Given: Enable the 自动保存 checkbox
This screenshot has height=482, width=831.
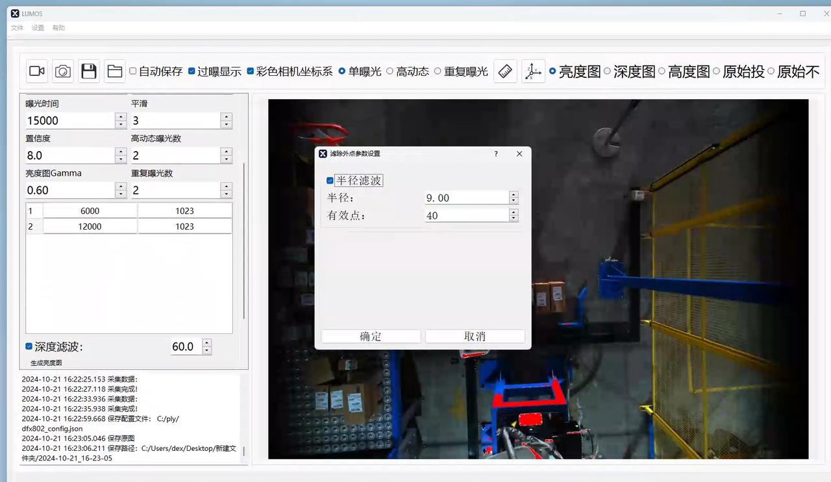Looking at the screenshot, I should click(x=133, y=71).
